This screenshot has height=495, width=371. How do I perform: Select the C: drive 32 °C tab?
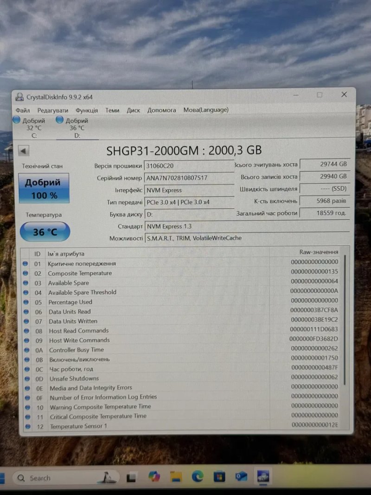tap(29, 128)
